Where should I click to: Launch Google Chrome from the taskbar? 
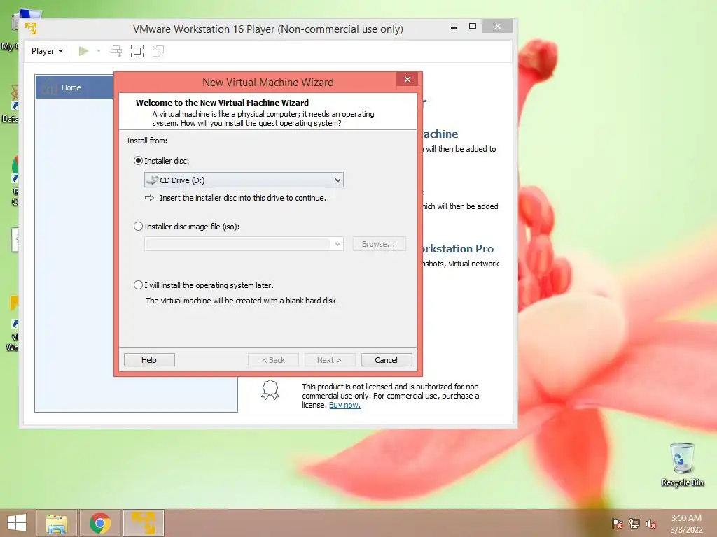[x=100, y=523]
